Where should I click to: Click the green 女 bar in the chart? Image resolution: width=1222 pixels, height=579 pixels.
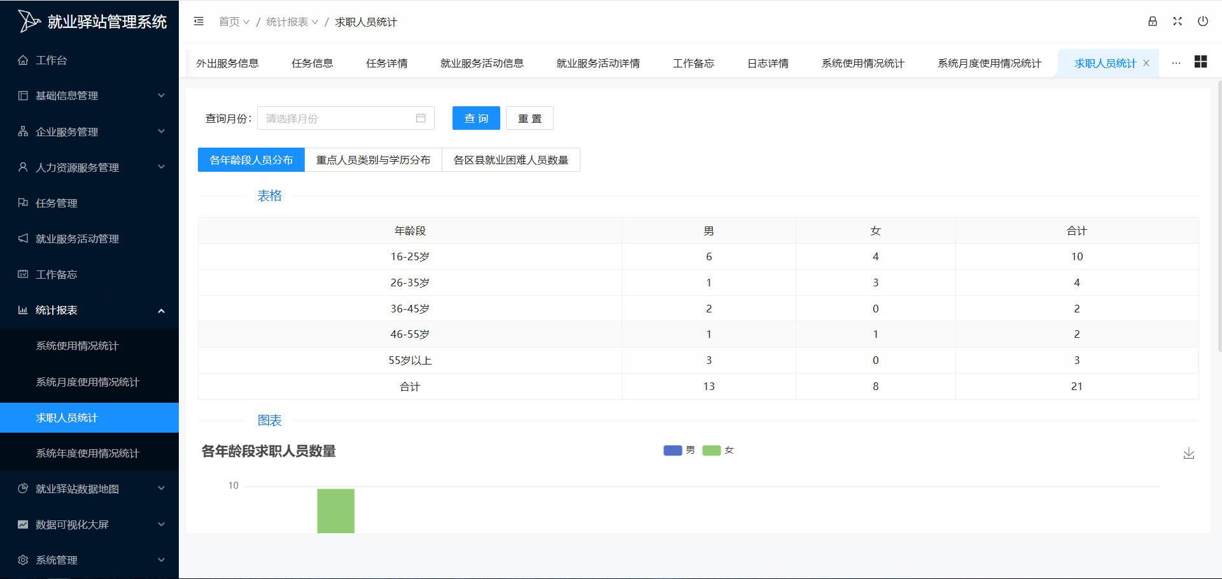[336, 511]
